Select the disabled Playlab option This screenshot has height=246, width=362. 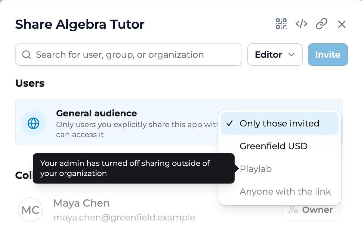click(x=280, y=169)
